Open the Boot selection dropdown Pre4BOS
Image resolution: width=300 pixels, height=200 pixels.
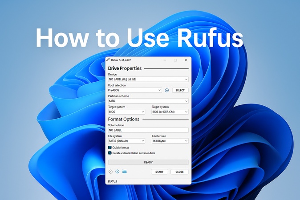click(135, 90)
